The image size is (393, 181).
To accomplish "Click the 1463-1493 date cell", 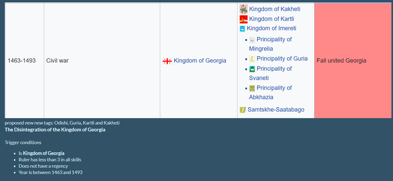I will [24, 60].
